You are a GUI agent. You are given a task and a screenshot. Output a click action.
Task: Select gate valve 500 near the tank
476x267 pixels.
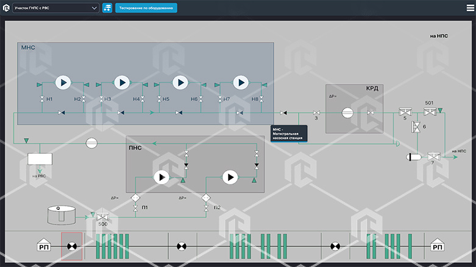(x=102, y=215)
